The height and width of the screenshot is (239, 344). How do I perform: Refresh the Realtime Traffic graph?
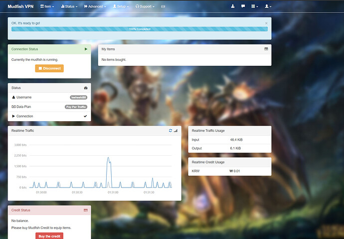pos(171,131)
